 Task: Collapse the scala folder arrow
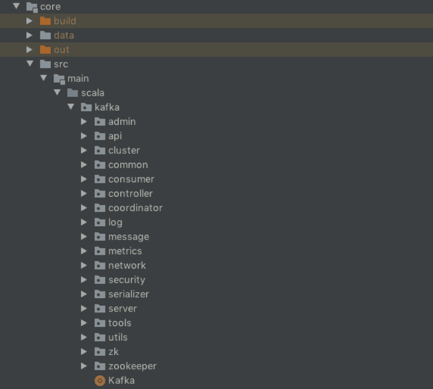(x=57, y=93)
